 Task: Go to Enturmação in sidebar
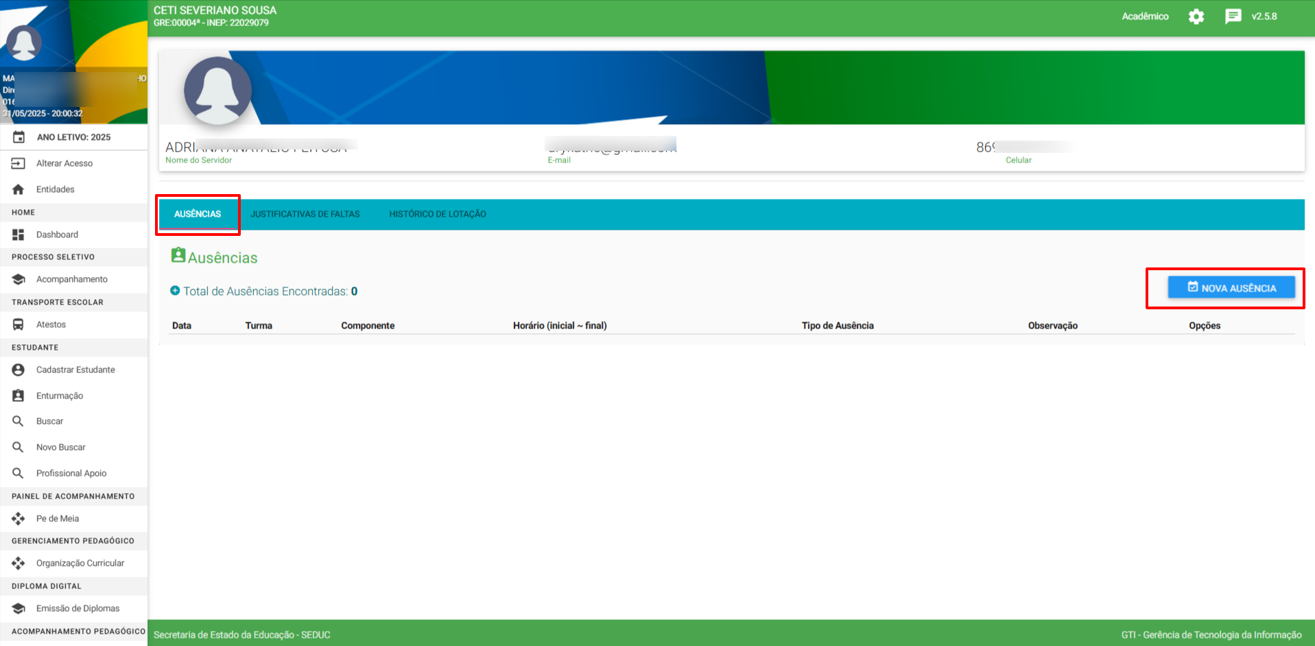coord(60,396)
